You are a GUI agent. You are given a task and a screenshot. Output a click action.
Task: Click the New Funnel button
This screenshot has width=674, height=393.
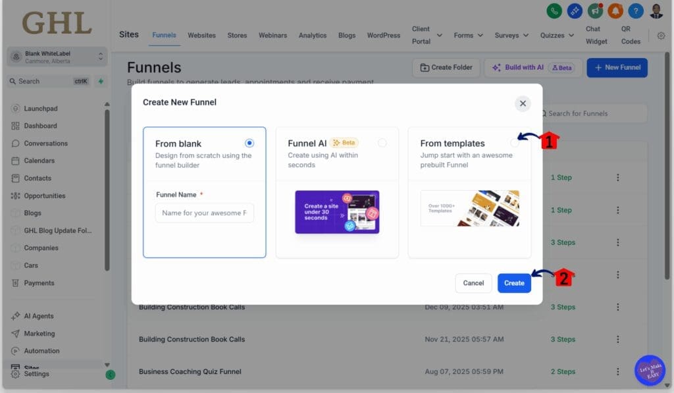click(617, 67)
